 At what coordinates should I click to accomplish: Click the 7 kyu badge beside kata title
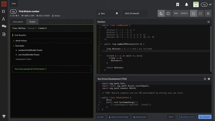[x=13, y=11]
